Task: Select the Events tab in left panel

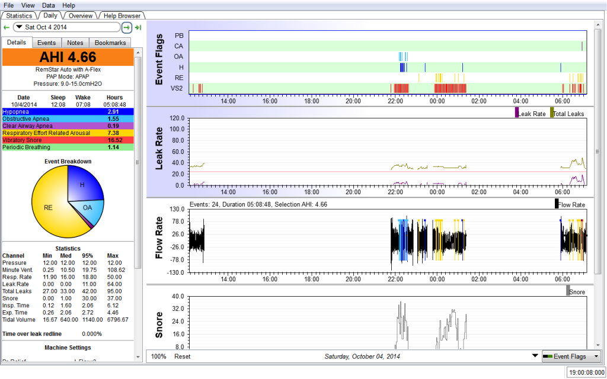Action: [46, 43]
